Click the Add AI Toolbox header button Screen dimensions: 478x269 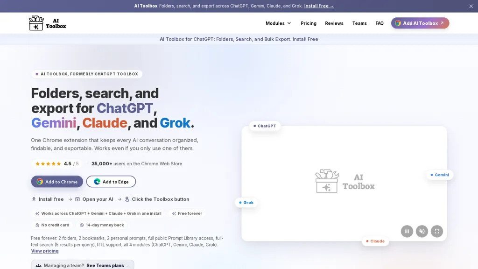click(x=420, y=23)
